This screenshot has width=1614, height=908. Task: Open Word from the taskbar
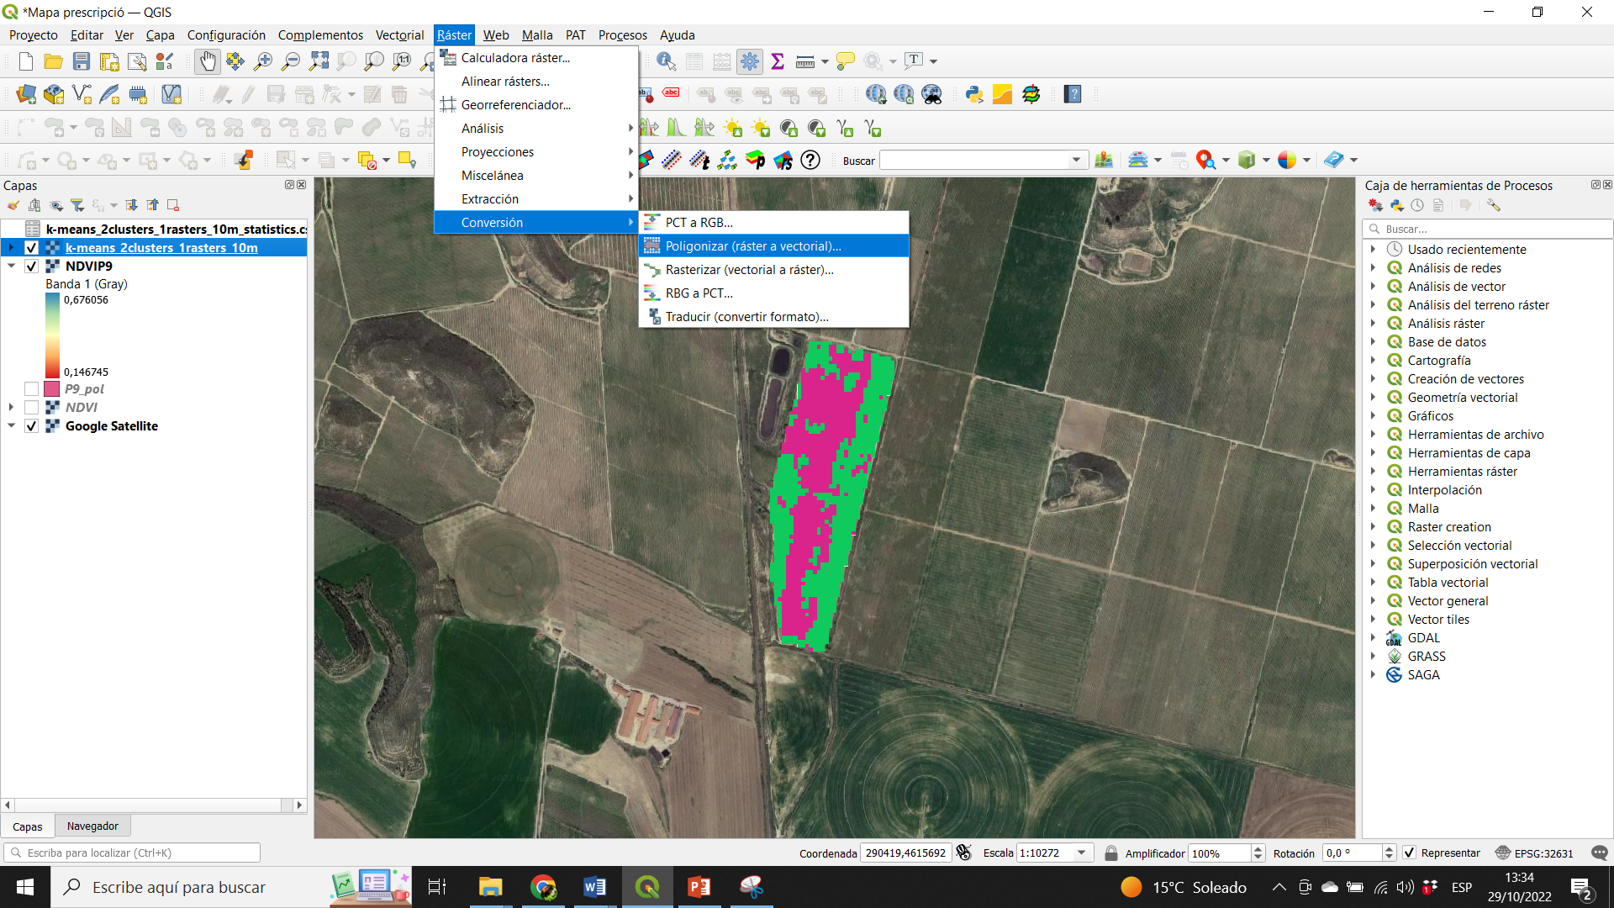coord(594,887)
